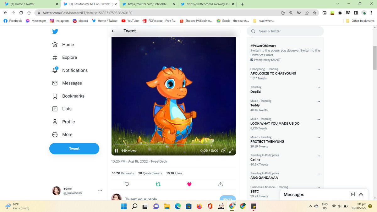Viewport: 377px width, 212px height.
Task: Open File Explorer from the taskbar
Action: [x=167, y=206]
